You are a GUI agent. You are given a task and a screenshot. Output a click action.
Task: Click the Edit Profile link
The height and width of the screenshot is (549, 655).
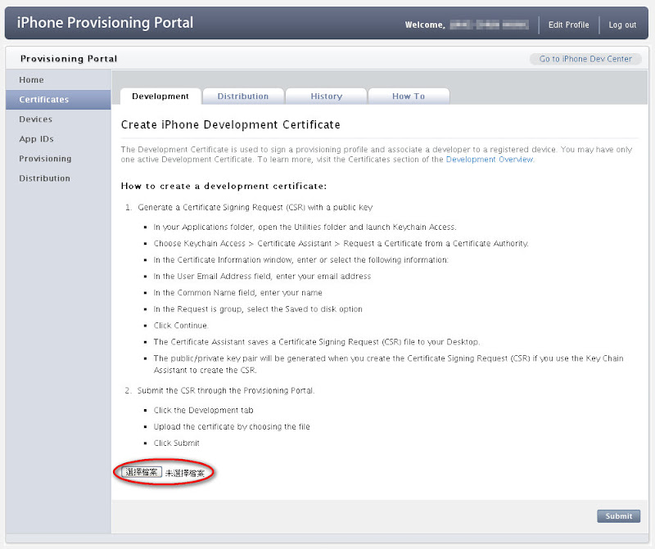point(568,25)
